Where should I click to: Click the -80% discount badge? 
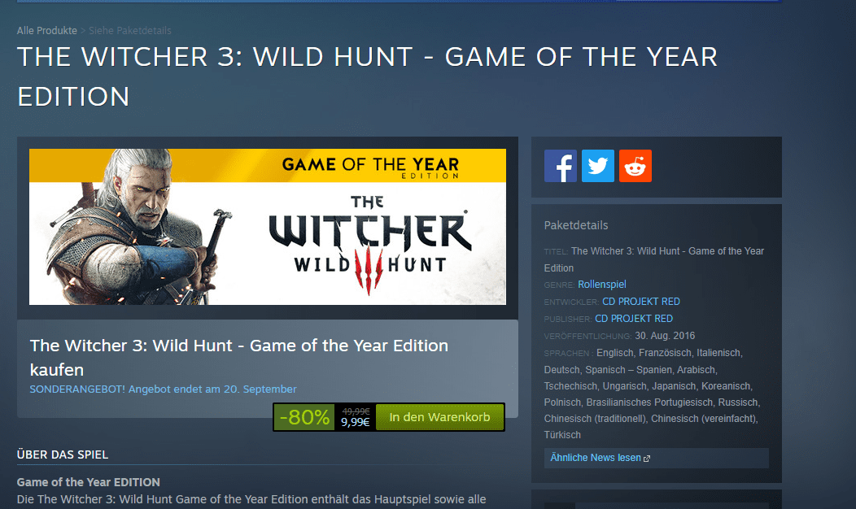(x=304, y=417)
